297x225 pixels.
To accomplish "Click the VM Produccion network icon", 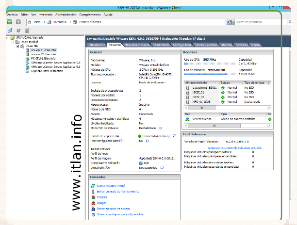I will [187, 118].
